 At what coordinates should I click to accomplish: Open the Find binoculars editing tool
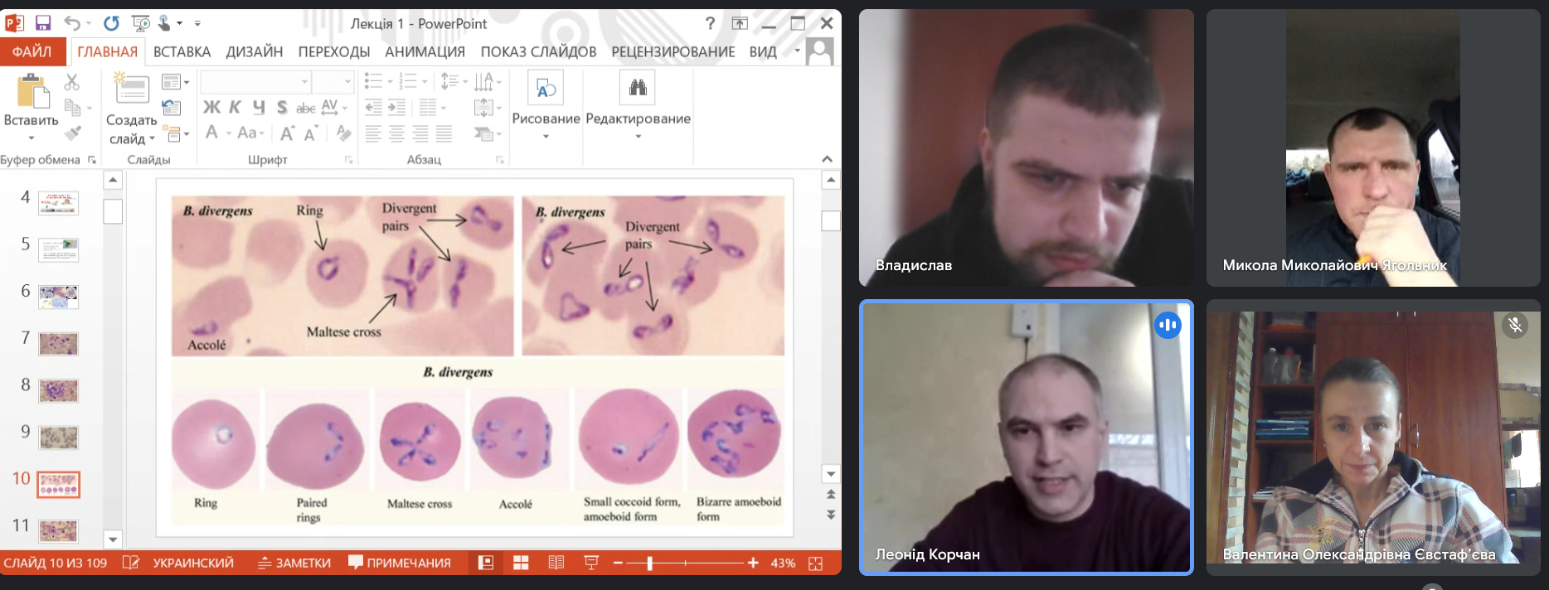pyautogui.click(x=637, y=88)
